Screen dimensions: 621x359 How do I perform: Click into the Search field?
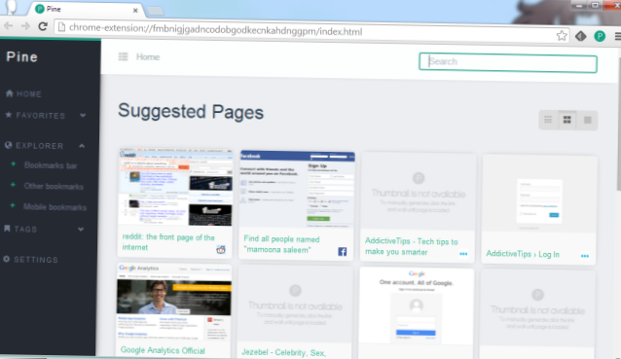tap(508, 62)
